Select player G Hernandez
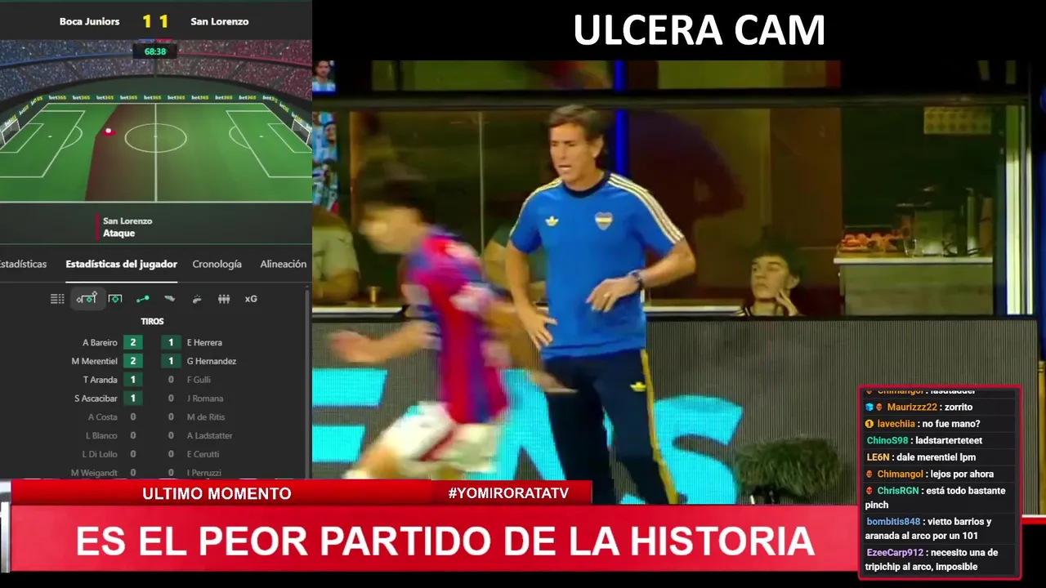This screenshot has height=588, width=1046. [x=212, y=361]
